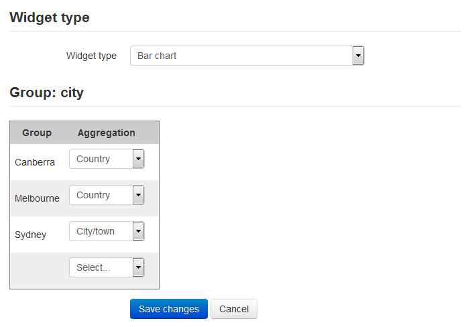Open Melbourne's Country aggregation dropdown
The width and height of the screenshot is (470, 327).
(100, 196)
